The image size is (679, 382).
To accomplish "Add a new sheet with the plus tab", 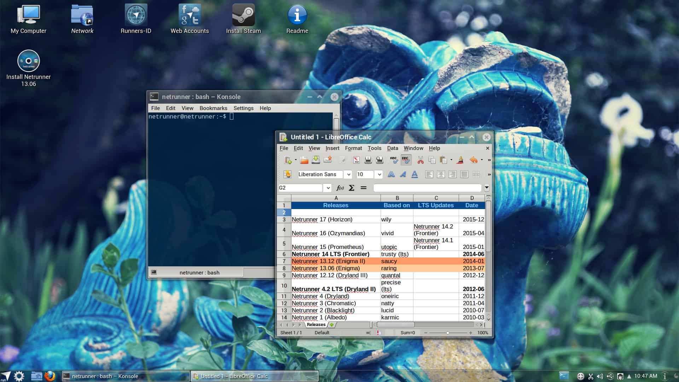I will (332, 325).
